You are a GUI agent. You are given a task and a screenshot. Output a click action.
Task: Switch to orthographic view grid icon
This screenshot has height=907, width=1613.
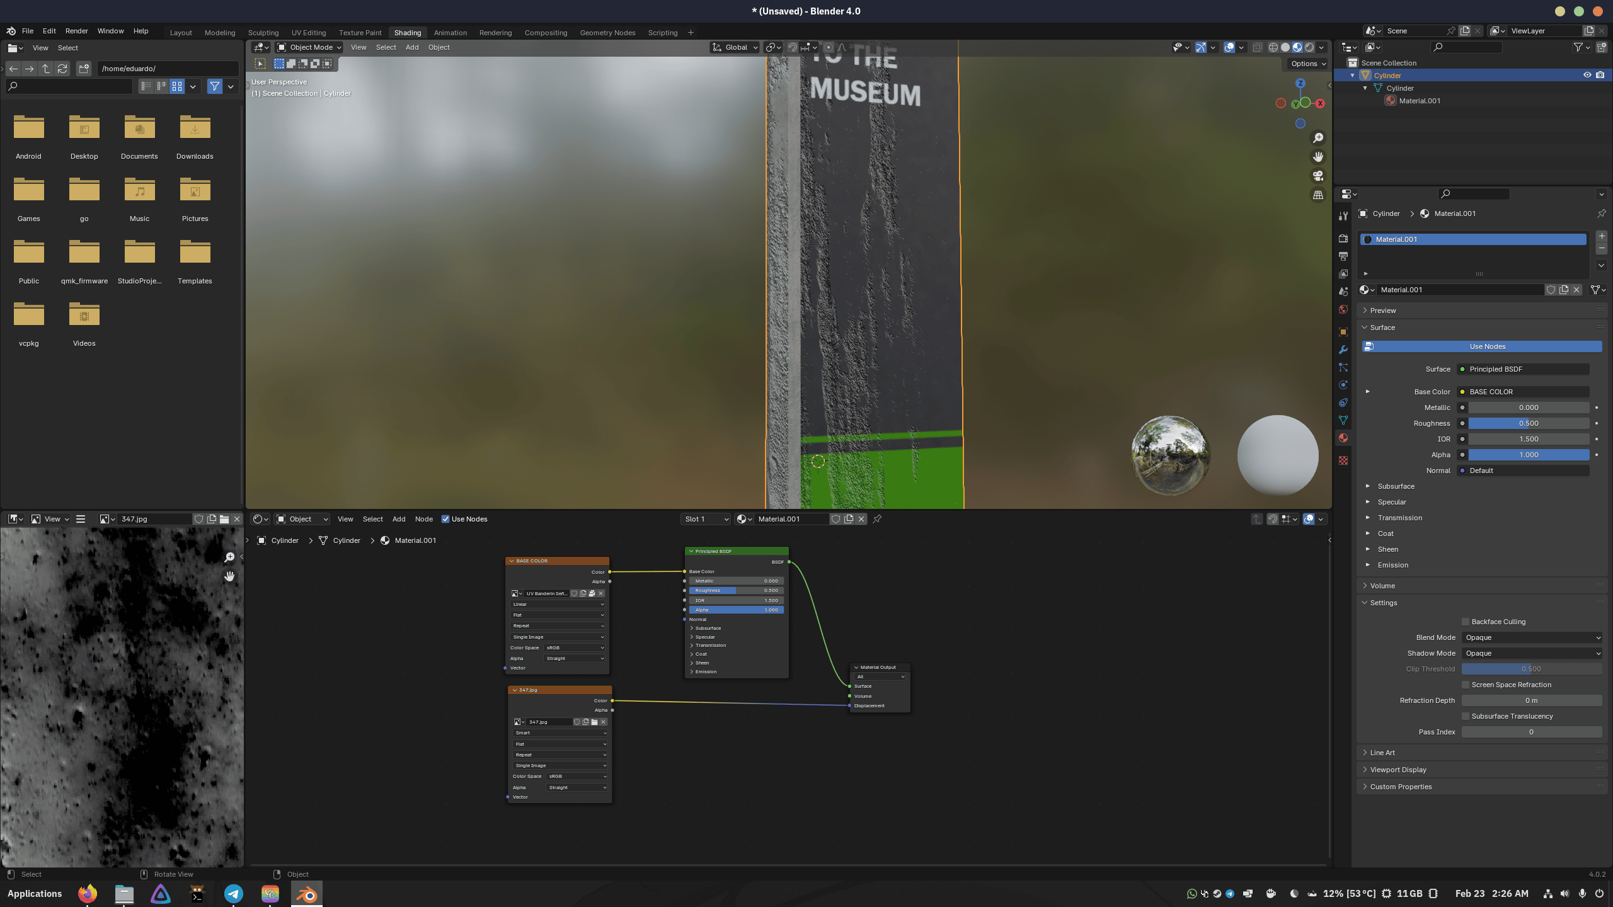coord(1317,195)
